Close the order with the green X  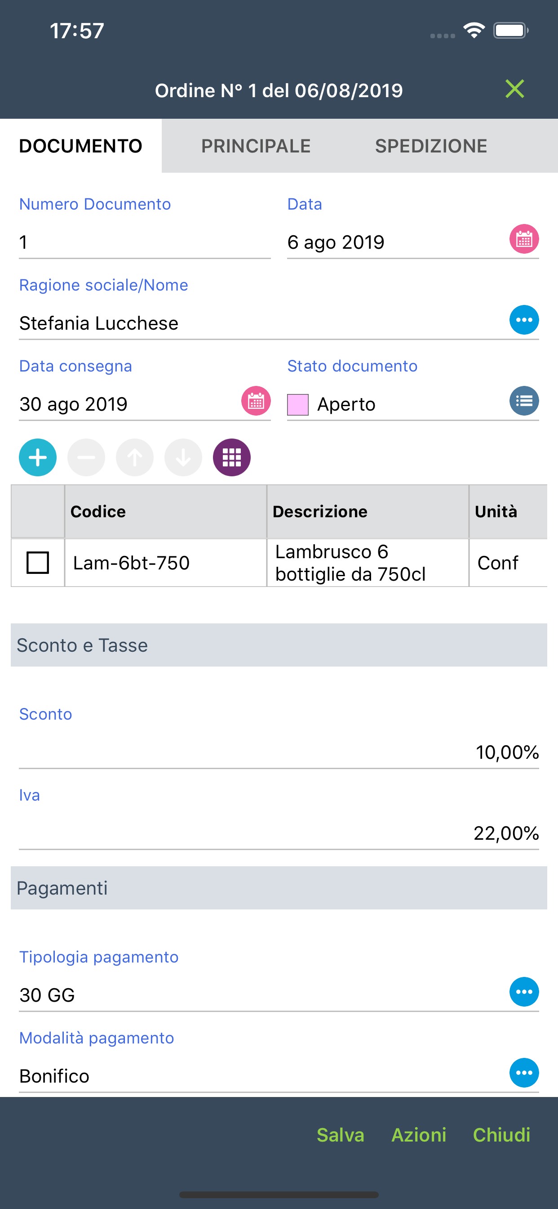click(x=514, y=89)
